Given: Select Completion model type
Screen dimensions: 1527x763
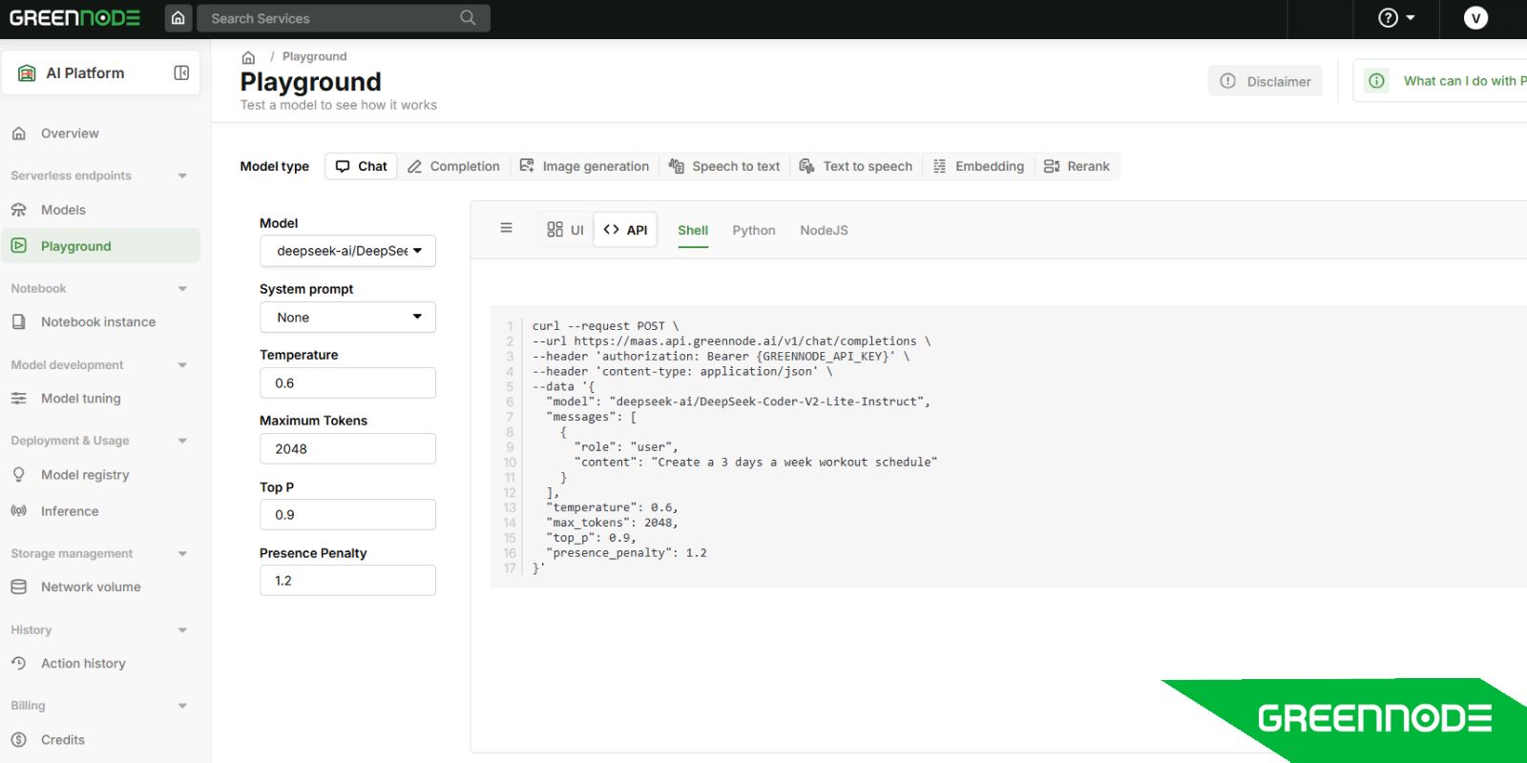Looking at the screenshot, I should point(453,166).
